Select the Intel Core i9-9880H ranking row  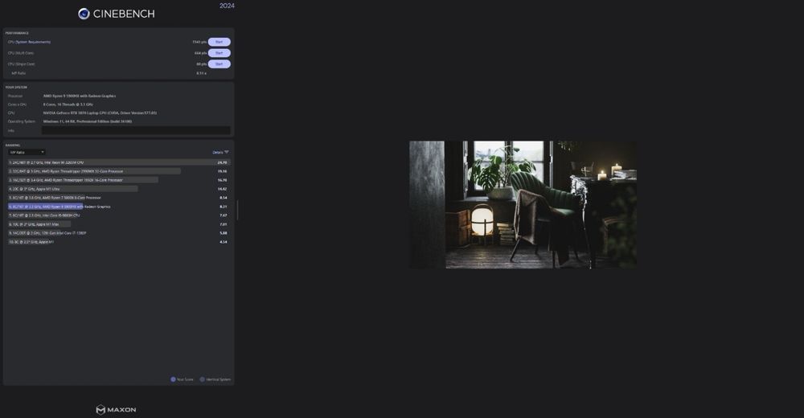[118, 215]
